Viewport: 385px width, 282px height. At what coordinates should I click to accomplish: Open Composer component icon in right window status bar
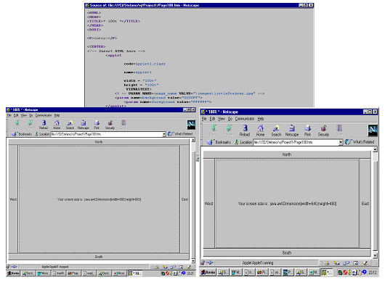[x=365, y=263]
